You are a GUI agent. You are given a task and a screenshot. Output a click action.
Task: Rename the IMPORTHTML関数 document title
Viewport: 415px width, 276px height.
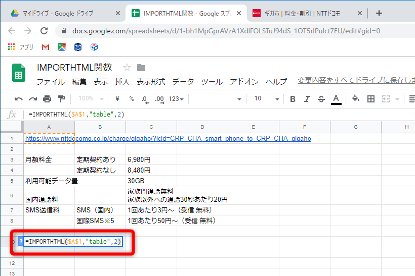74,67
